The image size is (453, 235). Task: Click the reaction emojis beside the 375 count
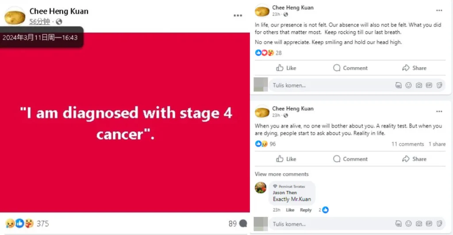click(x=19, y=224)
